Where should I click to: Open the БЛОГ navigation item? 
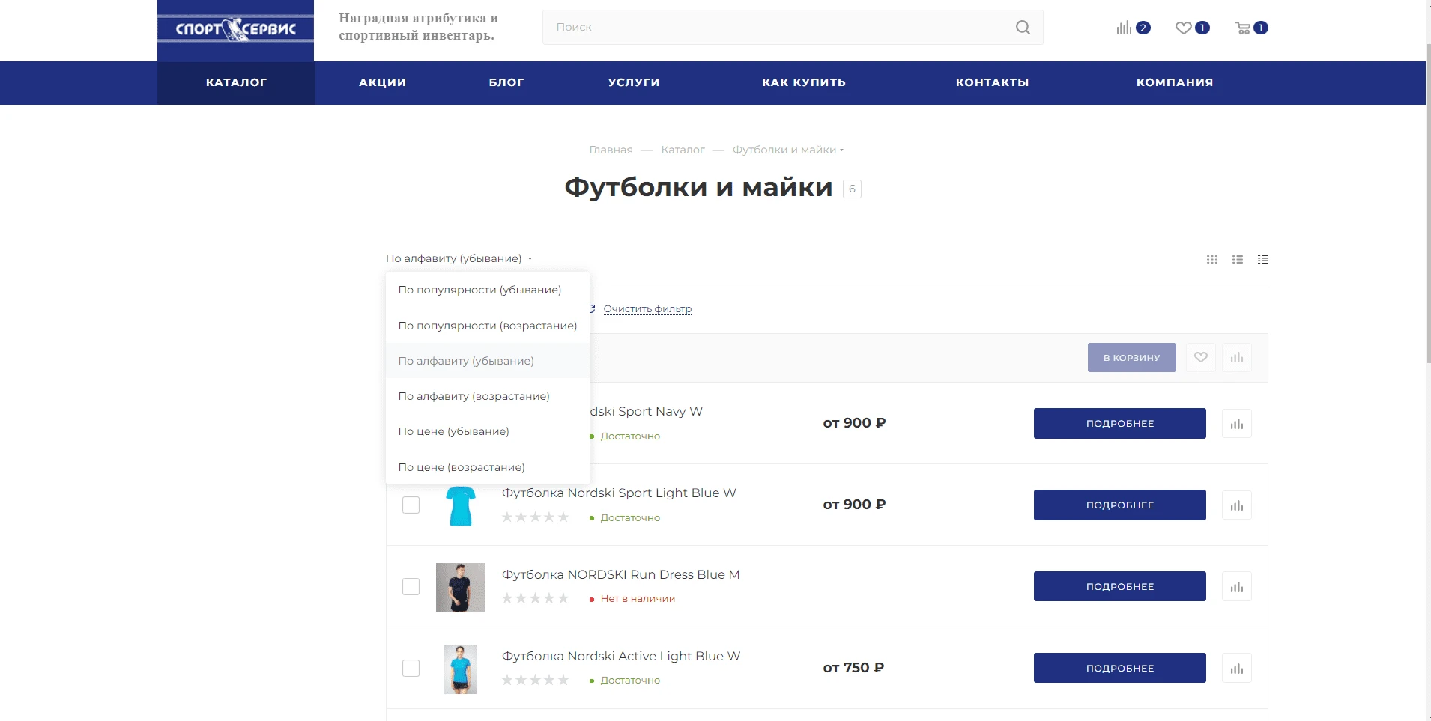click(506, 82)
